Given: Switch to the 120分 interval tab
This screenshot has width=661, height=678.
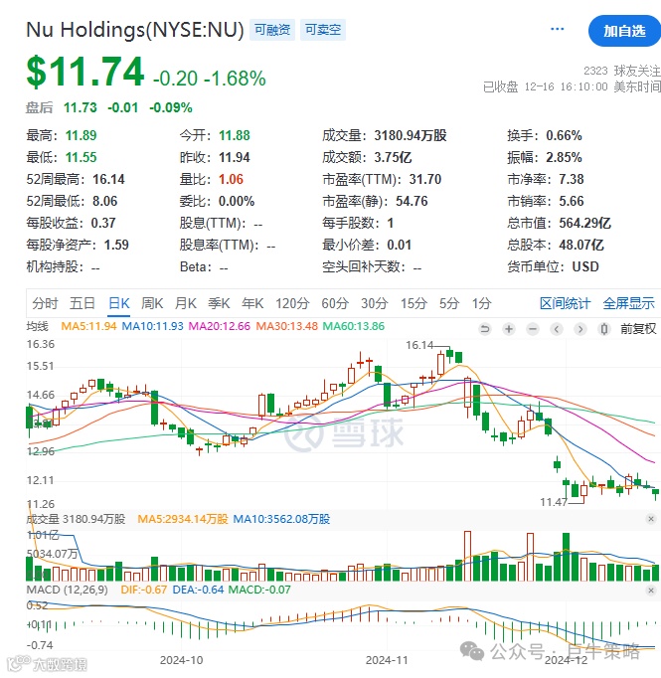Looking at the screenshot, I should pos(292,303).
